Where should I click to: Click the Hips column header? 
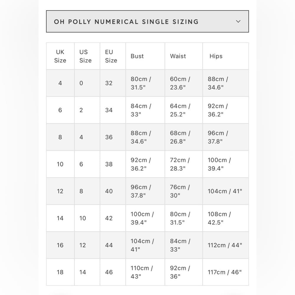[226, 56]
